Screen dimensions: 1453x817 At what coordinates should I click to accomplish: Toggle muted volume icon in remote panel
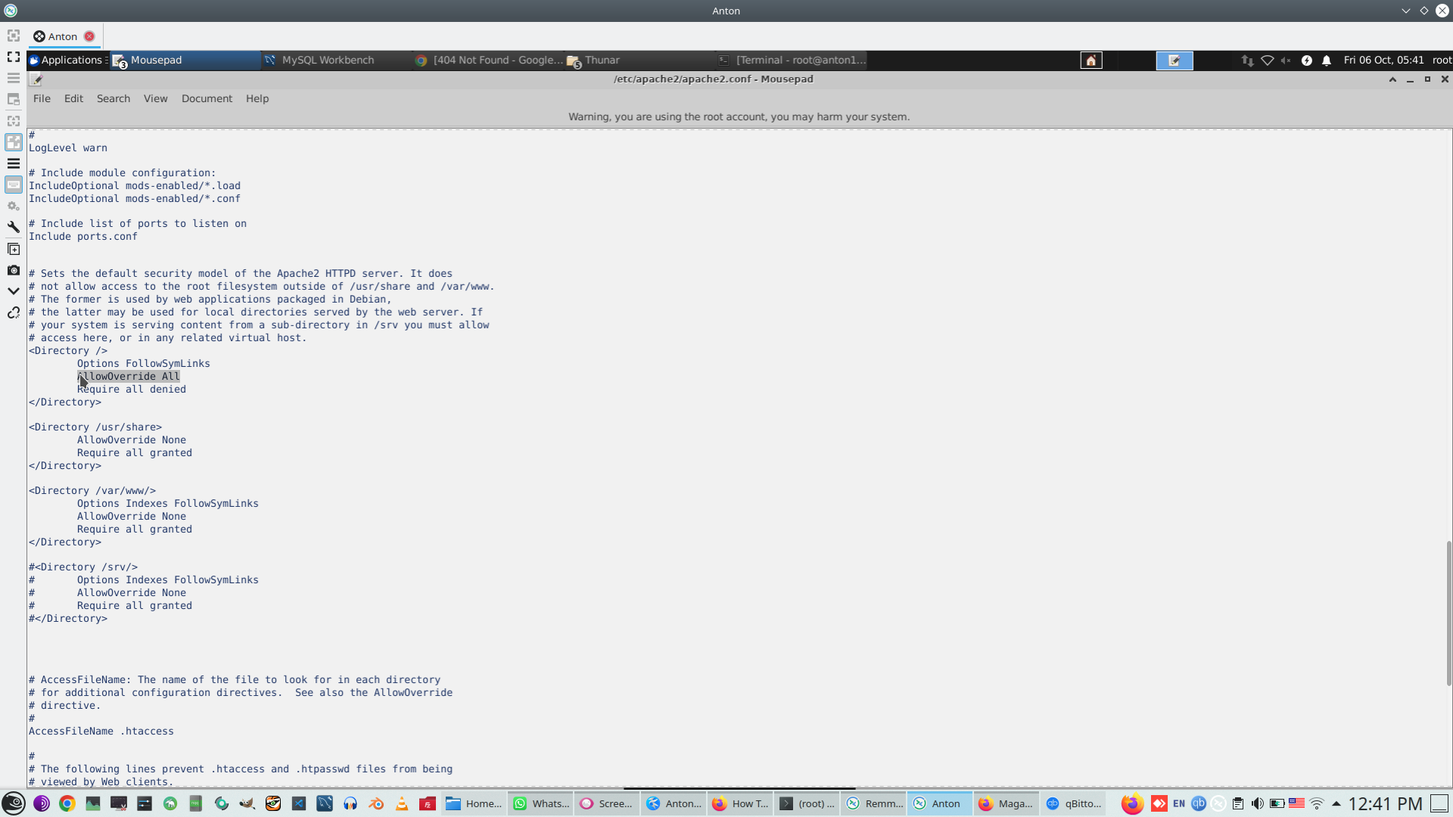(1286, 61)
